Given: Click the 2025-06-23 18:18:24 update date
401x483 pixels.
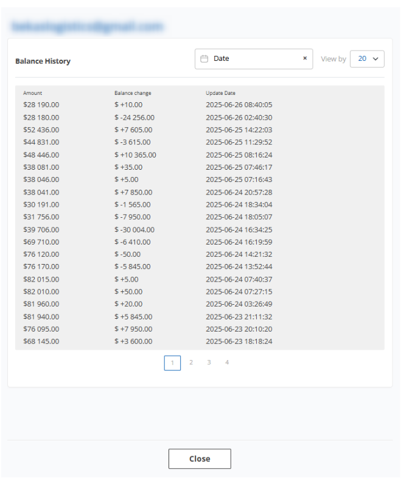Looking at the screenshot, I should tap(239, 341).
